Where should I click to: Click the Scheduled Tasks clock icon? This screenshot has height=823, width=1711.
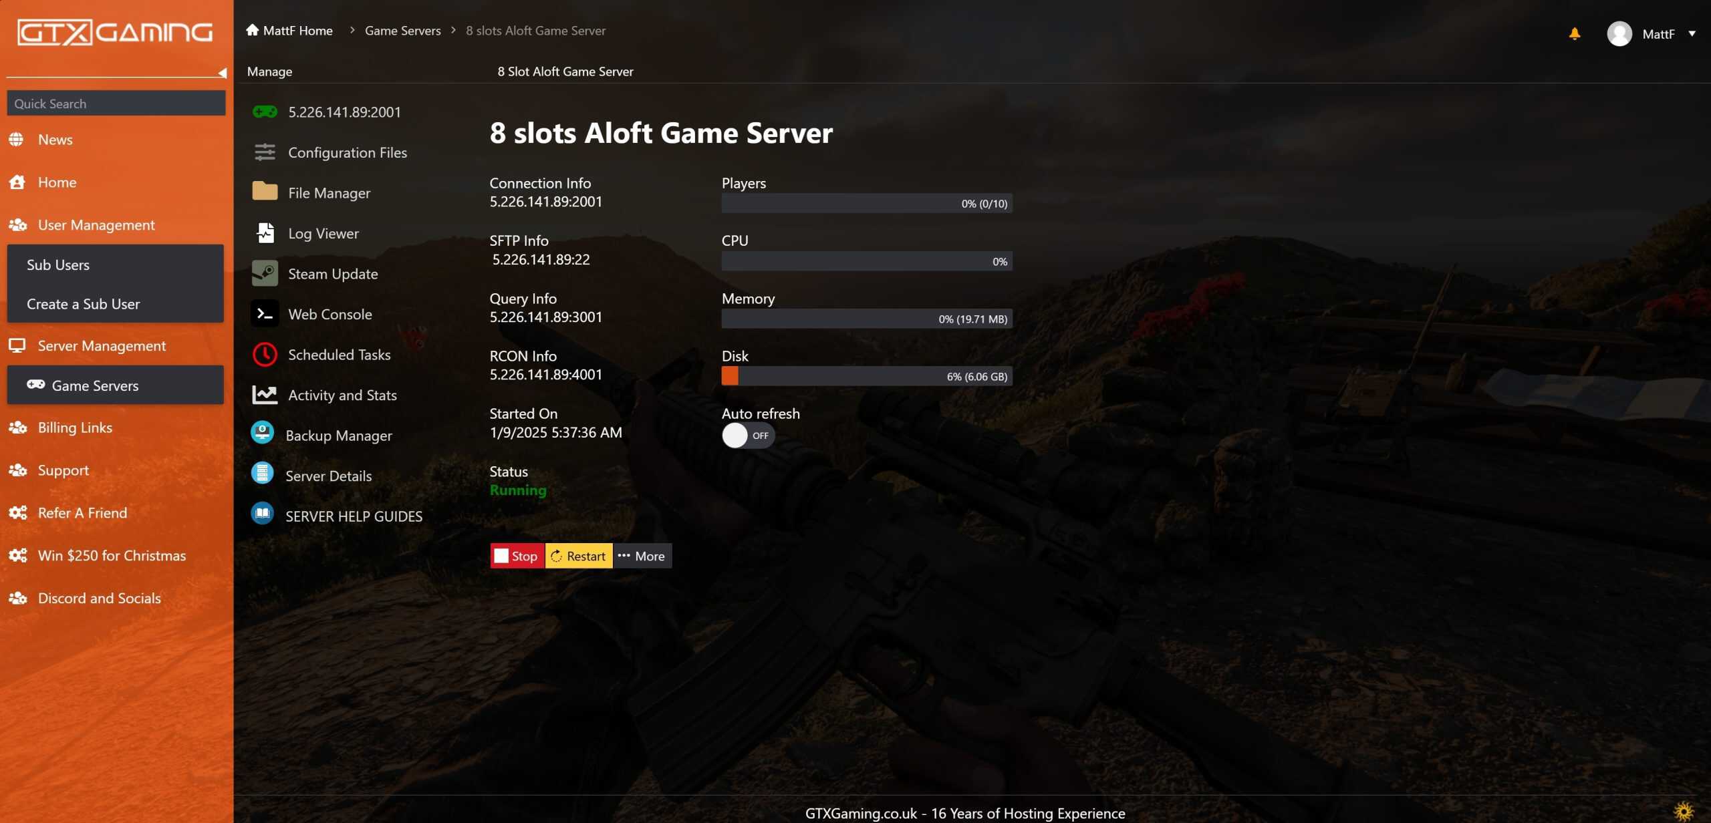pyautogui.click(x=265, y=355)
